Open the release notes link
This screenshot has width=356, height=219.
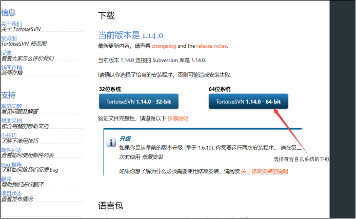coord(212,46)
